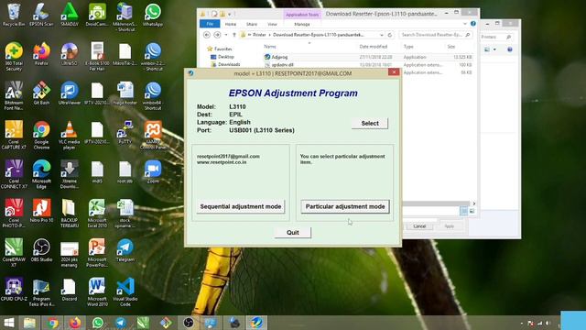Open Microsoft PowerPoint desktop icon
586x330 pixels.
point(97,253)
